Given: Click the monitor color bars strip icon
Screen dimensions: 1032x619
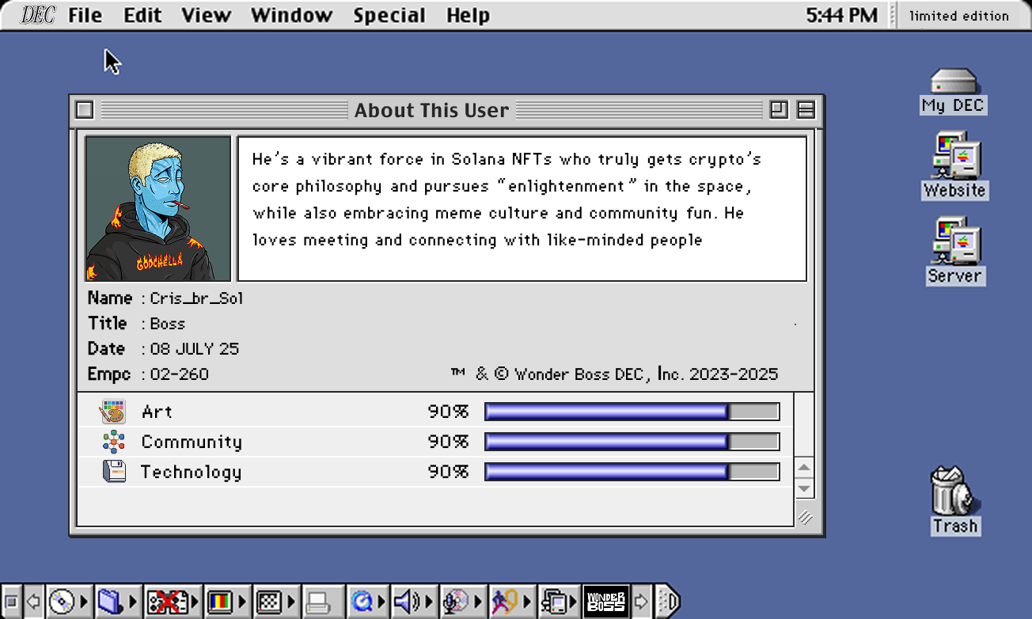Looking at the screenshot, I should [219, 602].
